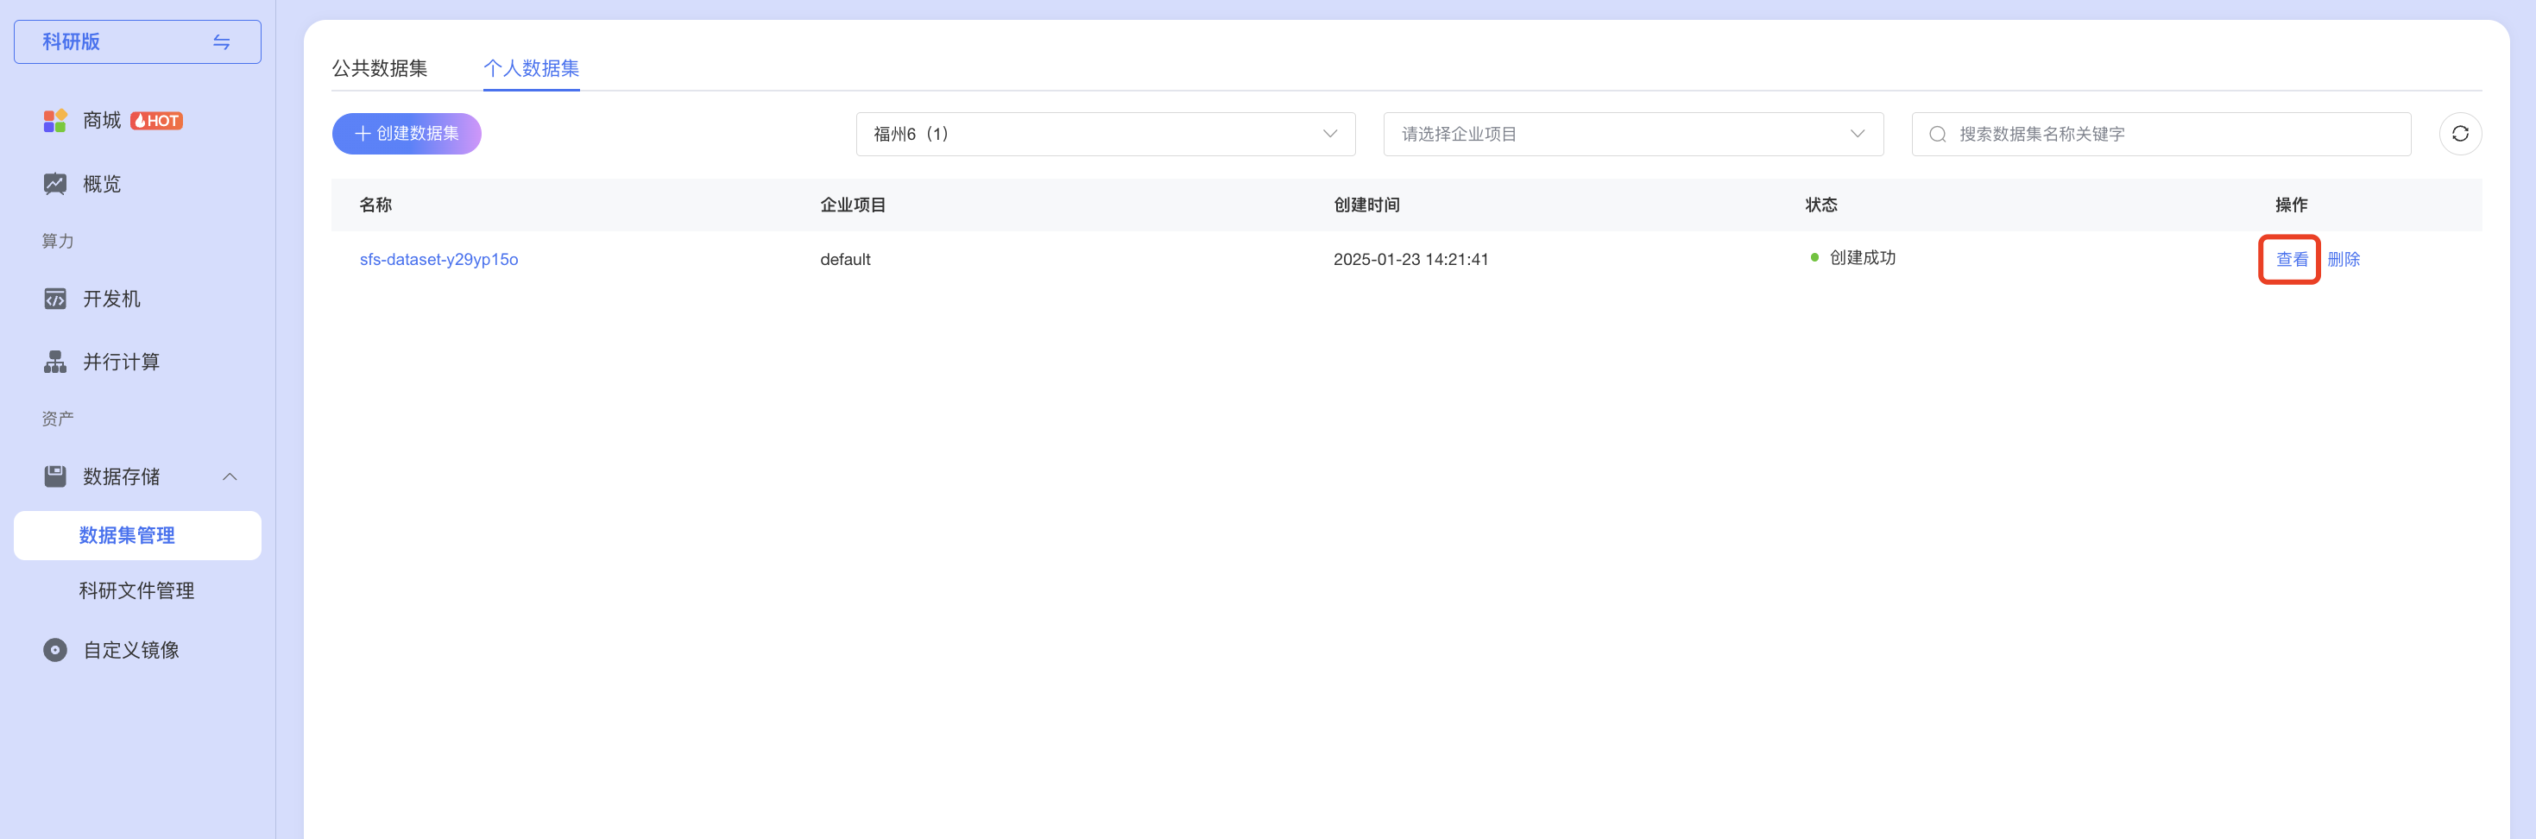Click the 算力 section label
The height and width of the screenshot is (839, 2536).
57,242
